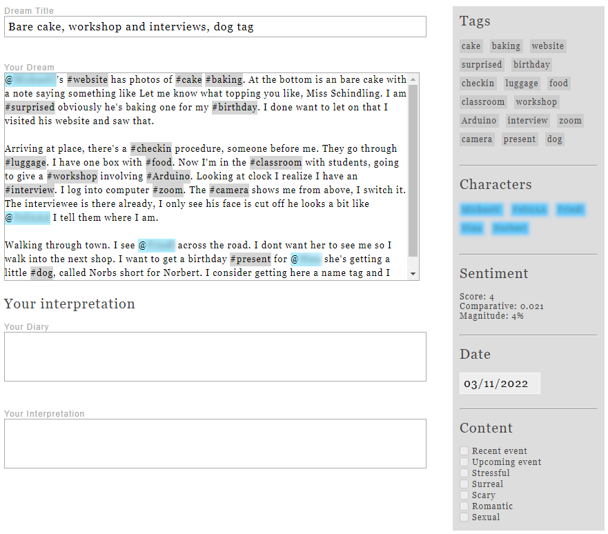Click the #interview hashtag in dream text
The width and height of the screenshot is (608, 534).
tap(29, 190)
